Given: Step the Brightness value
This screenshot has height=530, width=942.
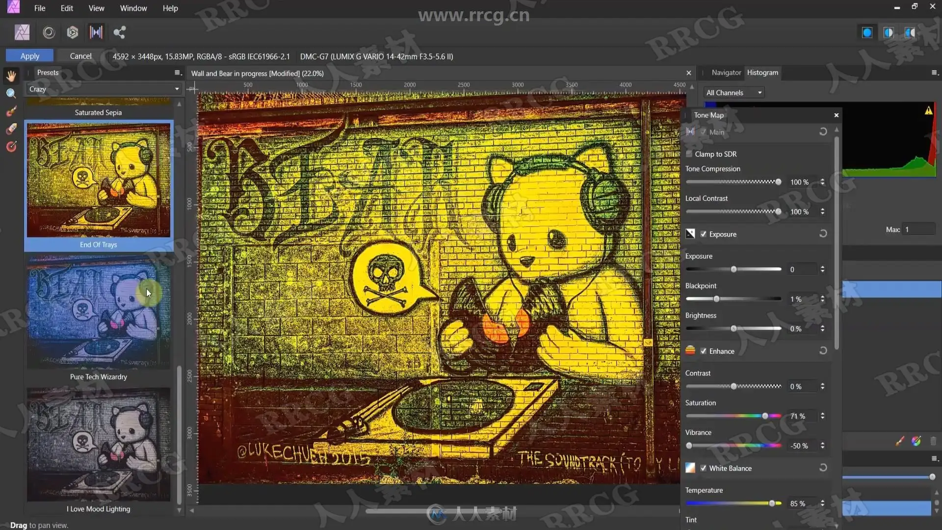Looking at the screenshot, I should tap(823, 328).
